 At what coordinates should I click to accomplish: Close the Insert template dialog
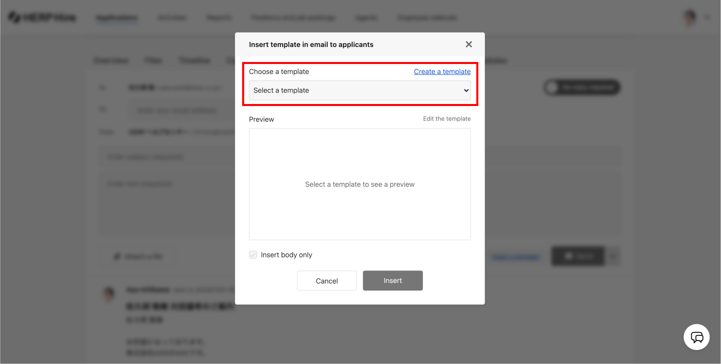point(468,44)
